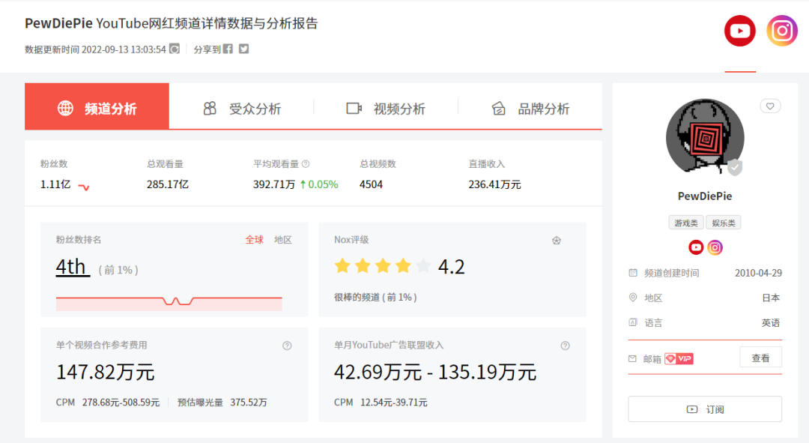Click the star rating display 4.2
This screenshot has width=809, height=443.
(399, 266)
